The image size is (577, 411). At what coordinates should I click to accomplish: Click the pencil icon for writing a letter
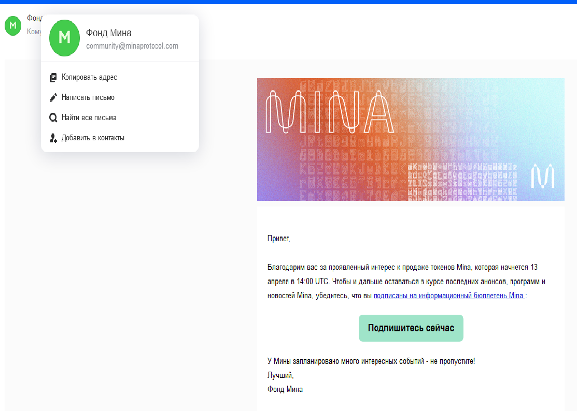click(53, 98)
